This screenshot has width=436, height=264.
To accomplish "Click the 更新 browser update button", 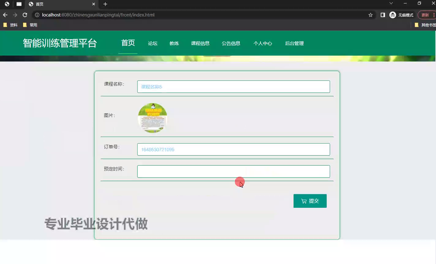I will (426, 15).
